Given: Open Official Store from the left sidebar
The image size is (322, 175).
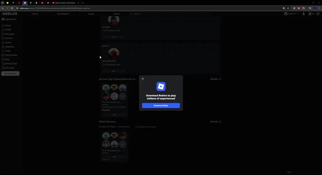Looking at the screenshot, I should [x=9, y=64].
